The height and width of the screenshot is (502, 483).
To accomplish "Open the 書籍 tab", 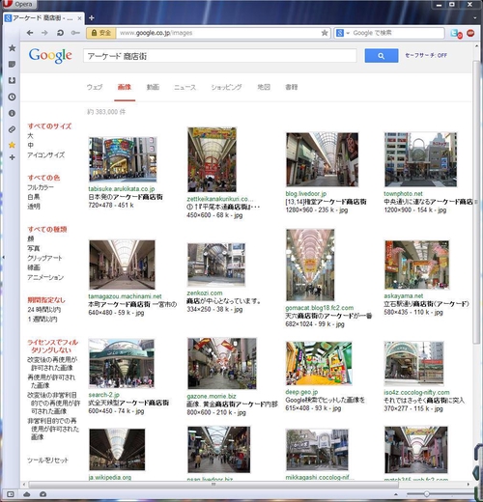I will (291, 87).
